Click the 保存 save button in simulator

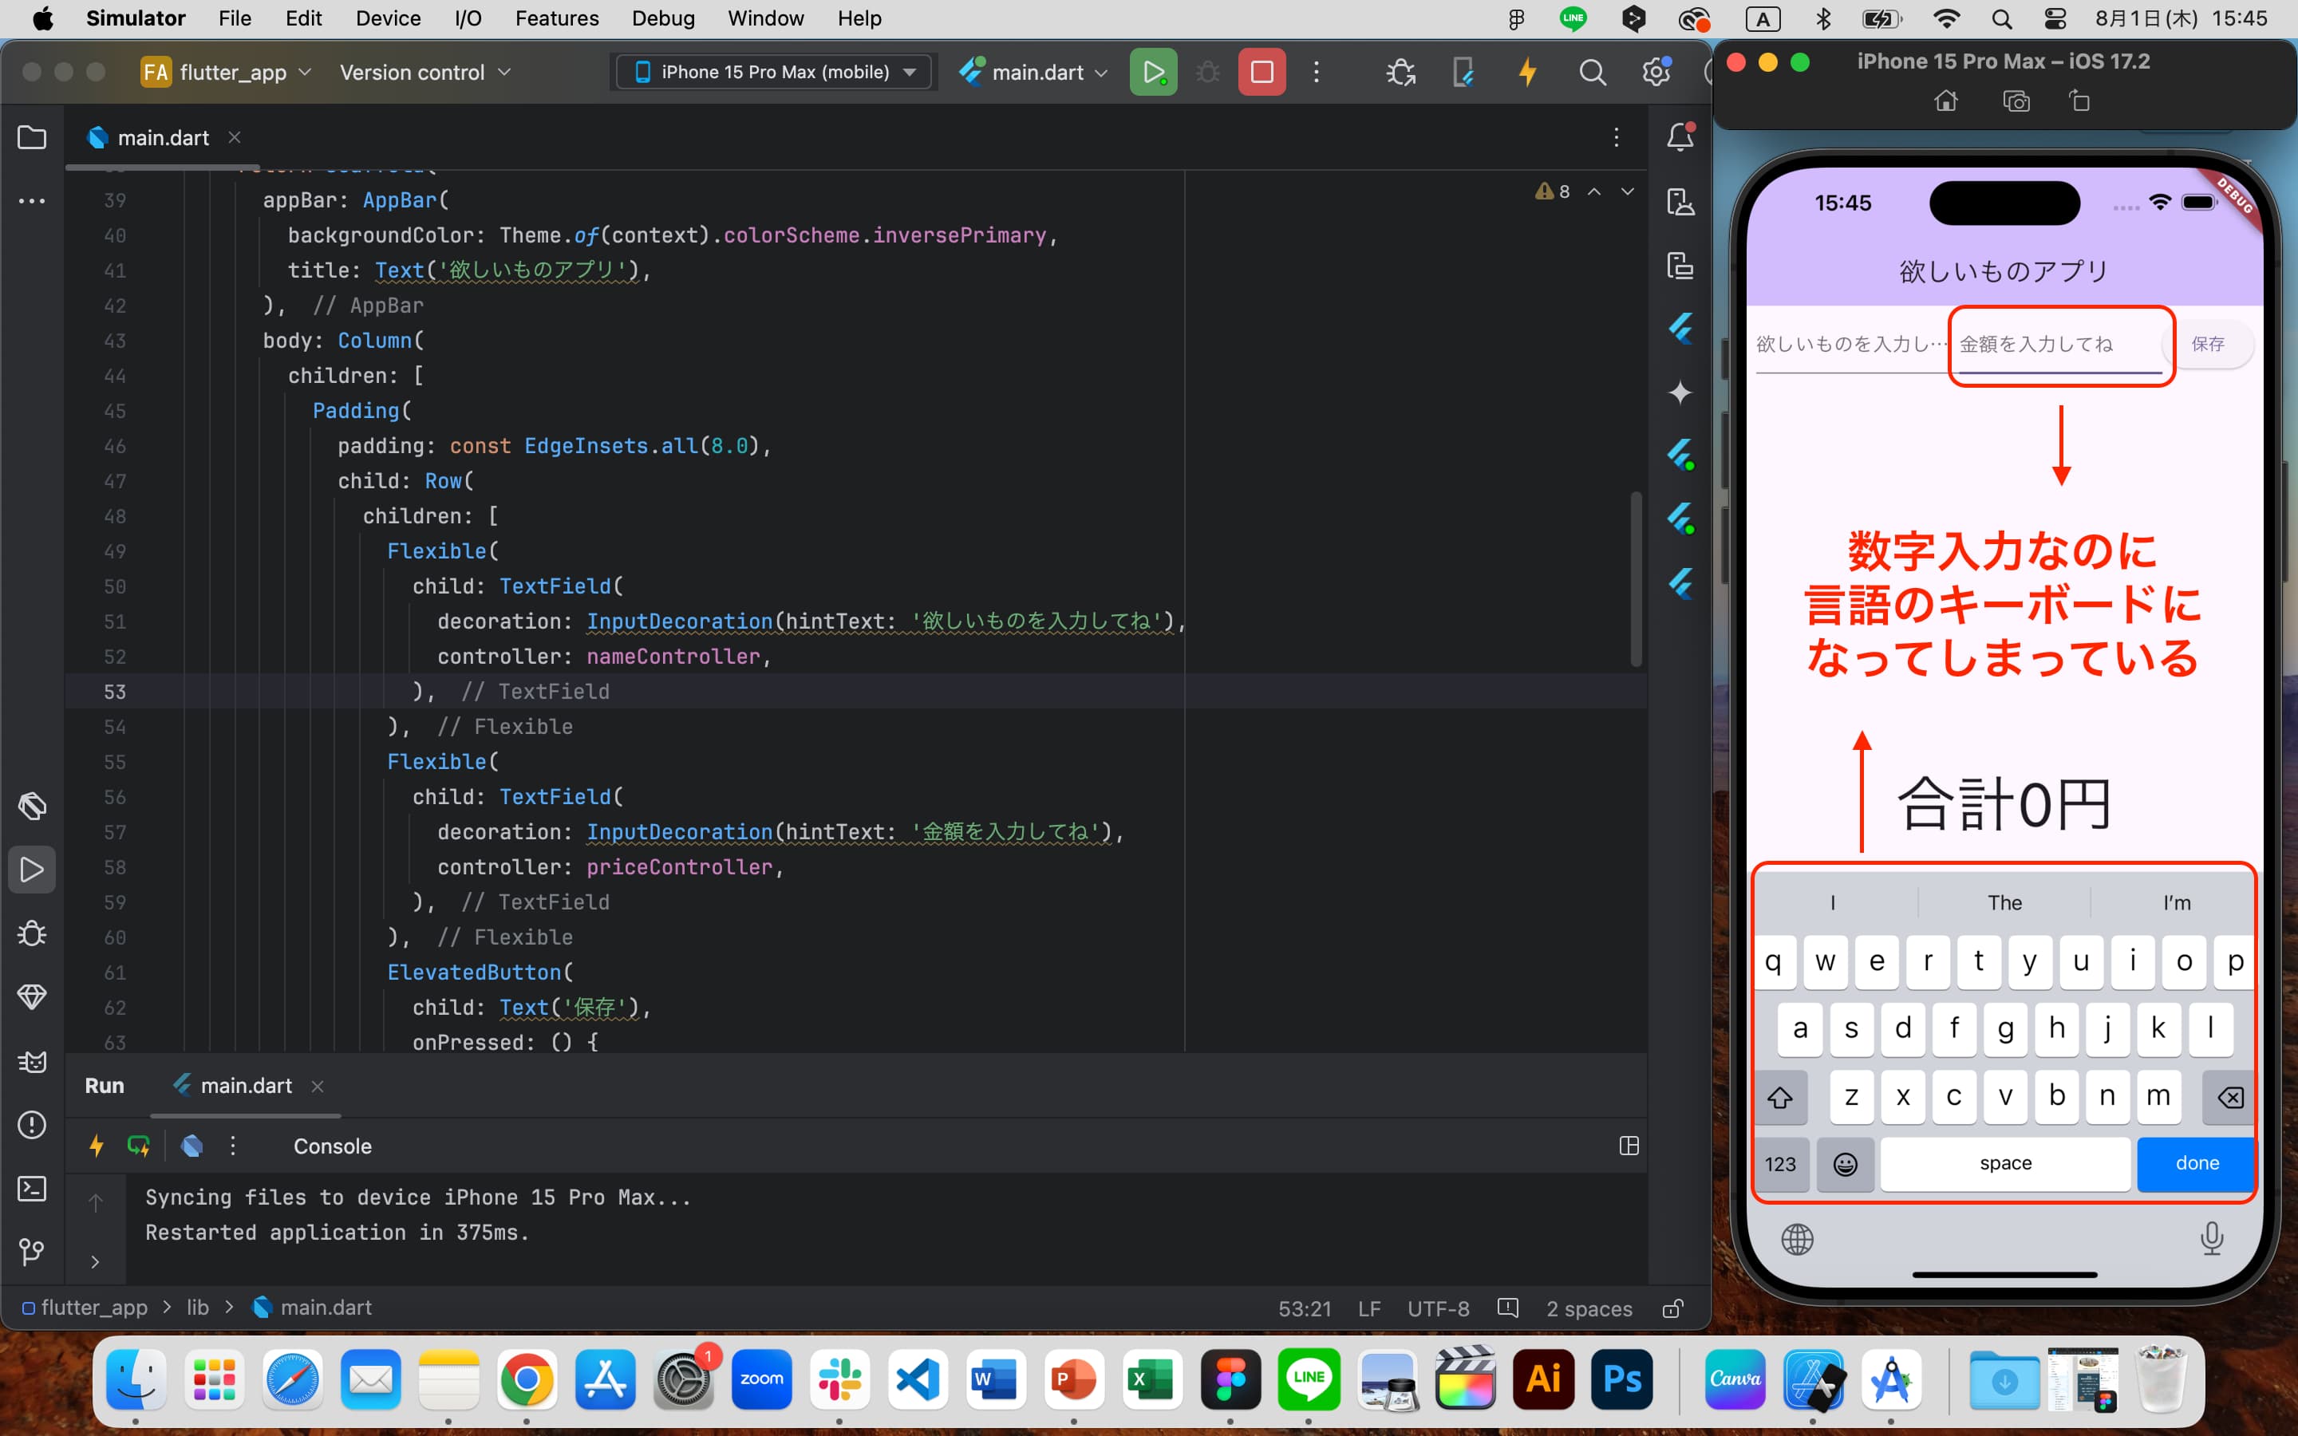click(x=2210, y=342)
